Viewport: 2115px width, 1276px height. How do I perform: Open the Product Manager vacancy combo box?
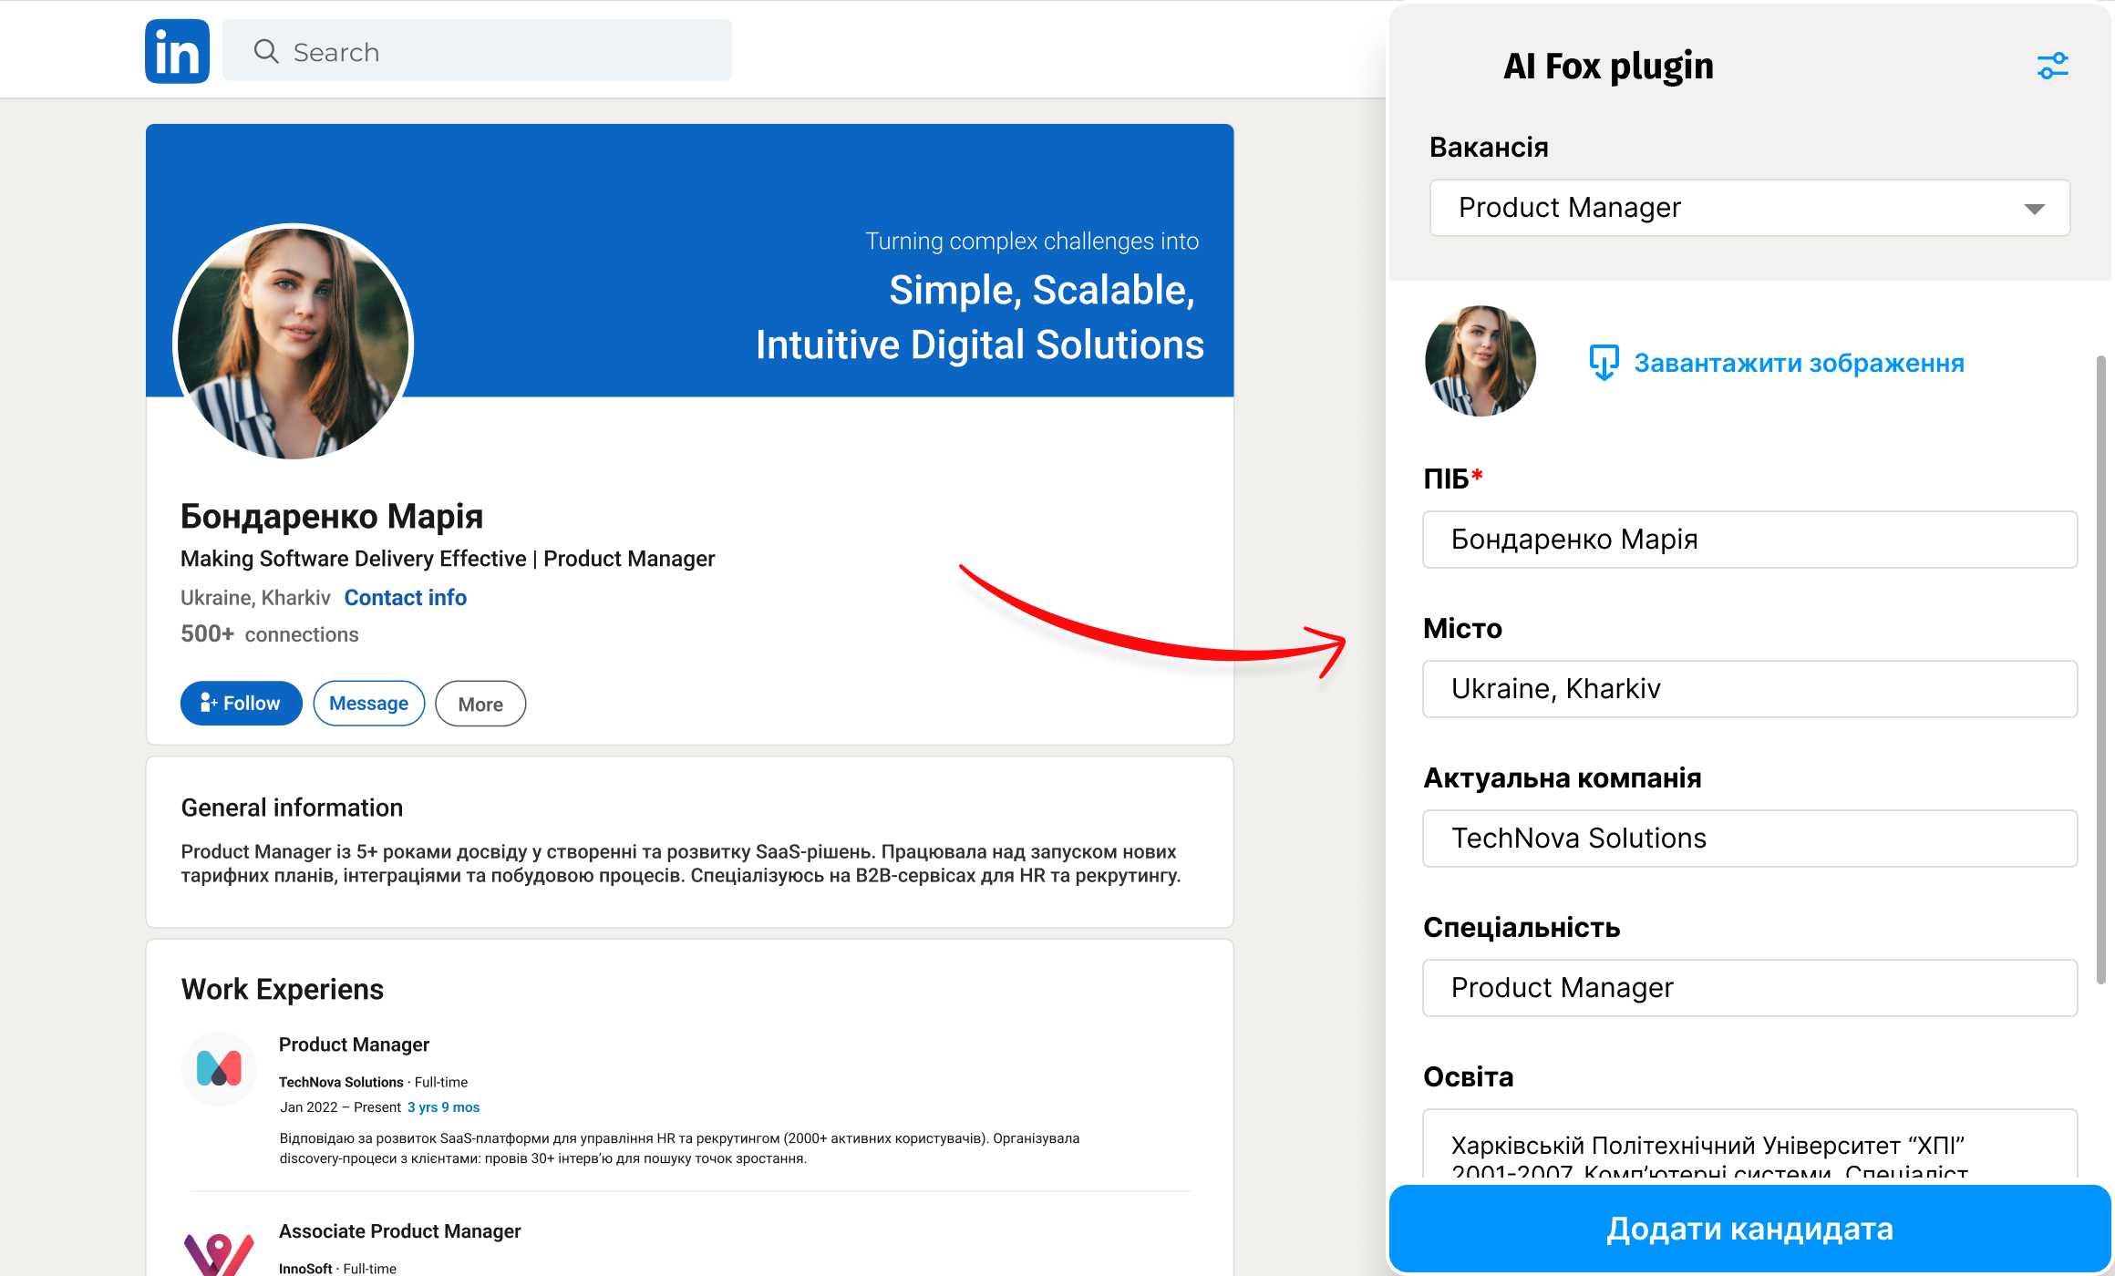coord(1732,208)
